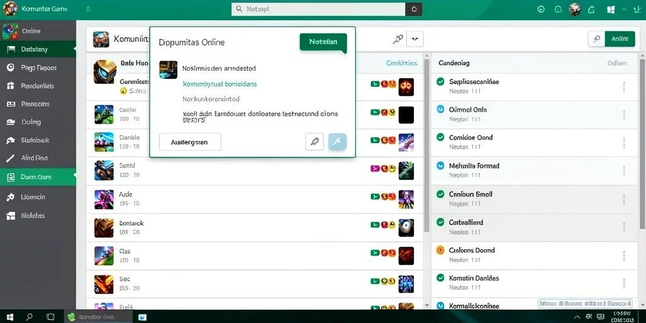Click the hero portrait in Danlie row
646x323 pixels.
tap(406, 143)
